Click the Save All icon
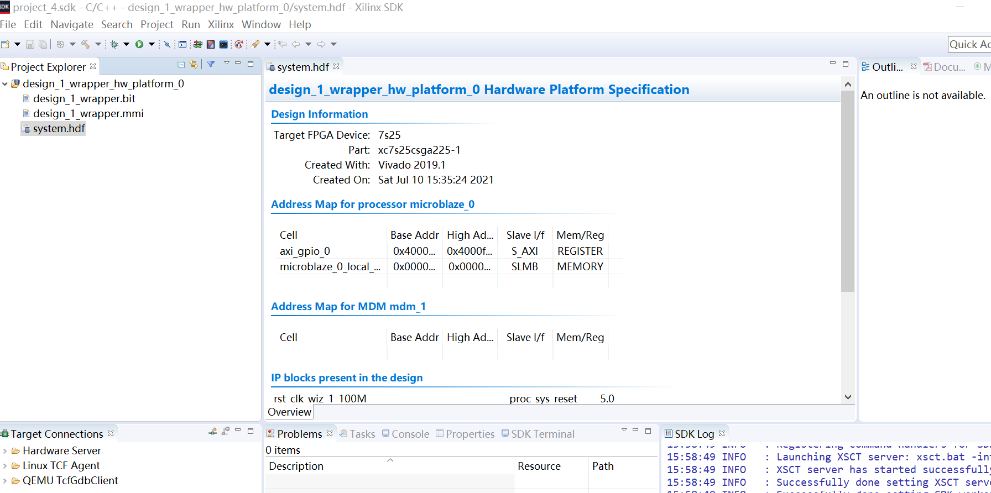Image resolution: width=991 pixels, height=493 pixels. pyautogui.click(x=43, y=44)
